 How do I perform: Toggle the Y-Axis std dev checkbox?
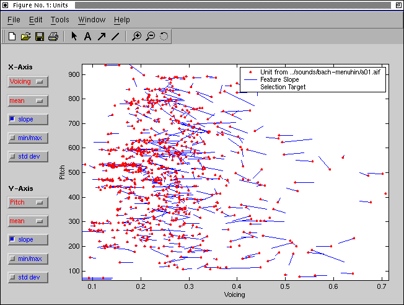click(28, 277)
